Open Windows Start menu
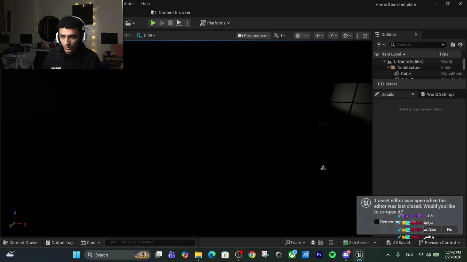The image size is (467, 262). (x=77, y=255)
